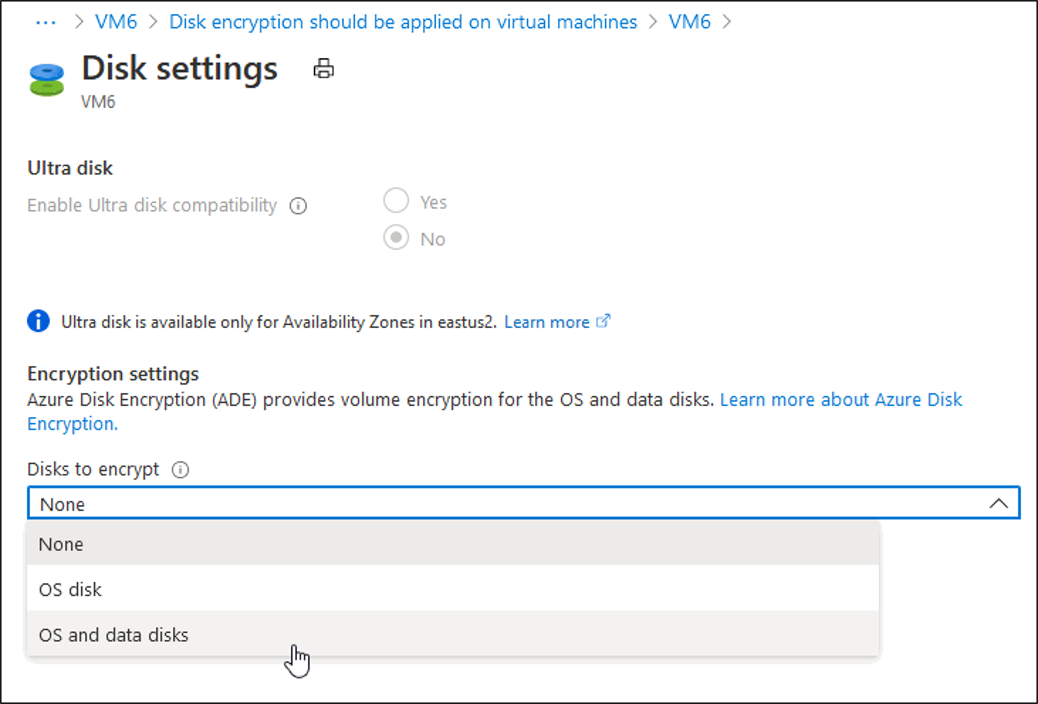1038x704 pixels.
Task: Collapse the Disks to encrypt dropdown chevron
Action: pos(999,503)
